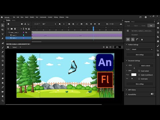Select the Oval tool
Image resolution: width=160 pixels, height=120 pixels.
point(3,61)
